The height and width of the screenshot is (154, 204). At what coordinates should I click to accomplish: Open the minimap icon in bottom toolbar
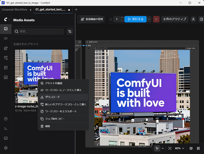[191, 148]
